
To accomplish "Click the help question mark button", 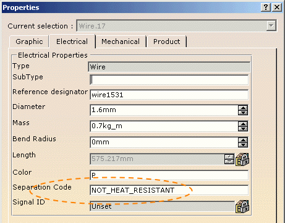I will [266, 7].
